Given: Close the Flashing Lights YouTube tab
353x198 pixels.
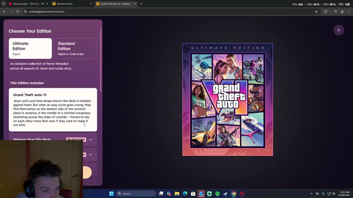Looking at the screenshot, I should (x=47, y=4).
